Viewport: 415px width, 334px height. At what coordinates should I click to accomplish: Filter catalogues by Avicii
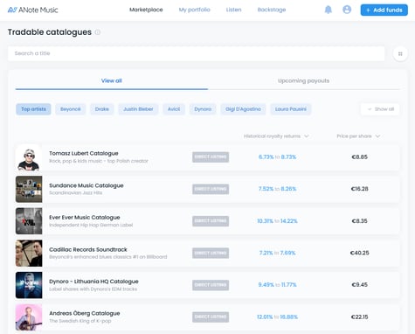click(174, 109)
